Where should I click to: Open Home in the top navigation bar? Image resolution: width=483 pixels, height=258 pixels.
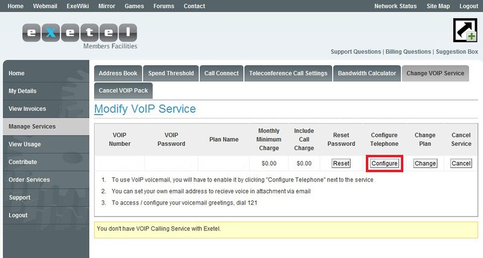pyautogui.click(x=16, y=6)
